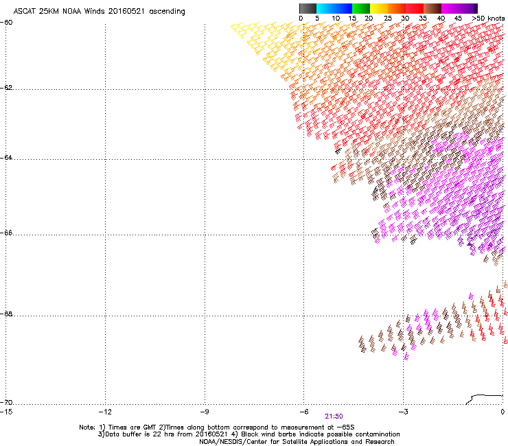Click the '-68' latitude axis label

pos(6,314)
